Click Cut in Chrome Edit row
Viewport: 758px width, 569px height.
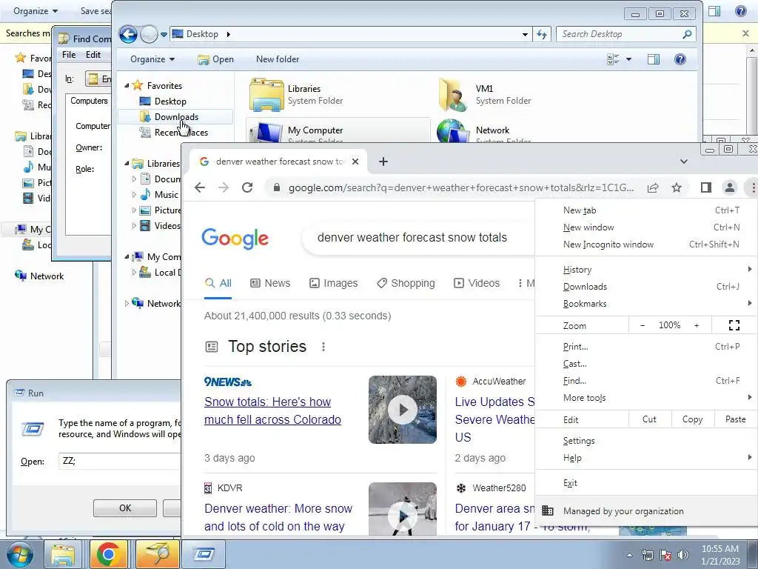[x=649, y=419]
